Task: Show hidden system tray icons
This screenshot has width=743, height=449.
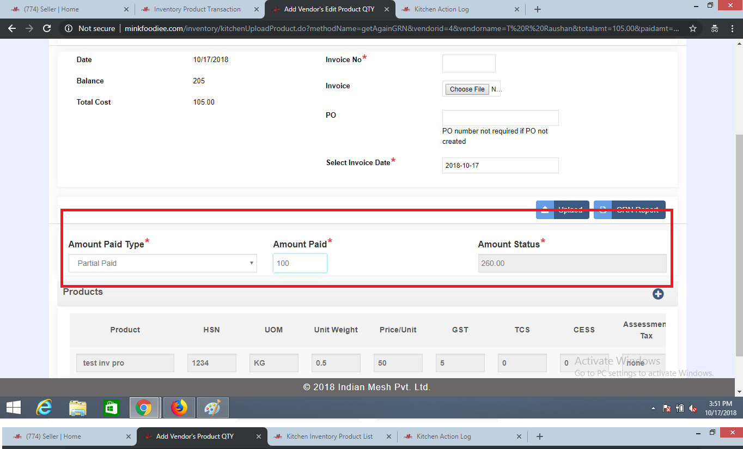Action: click(x=654, y=408)
